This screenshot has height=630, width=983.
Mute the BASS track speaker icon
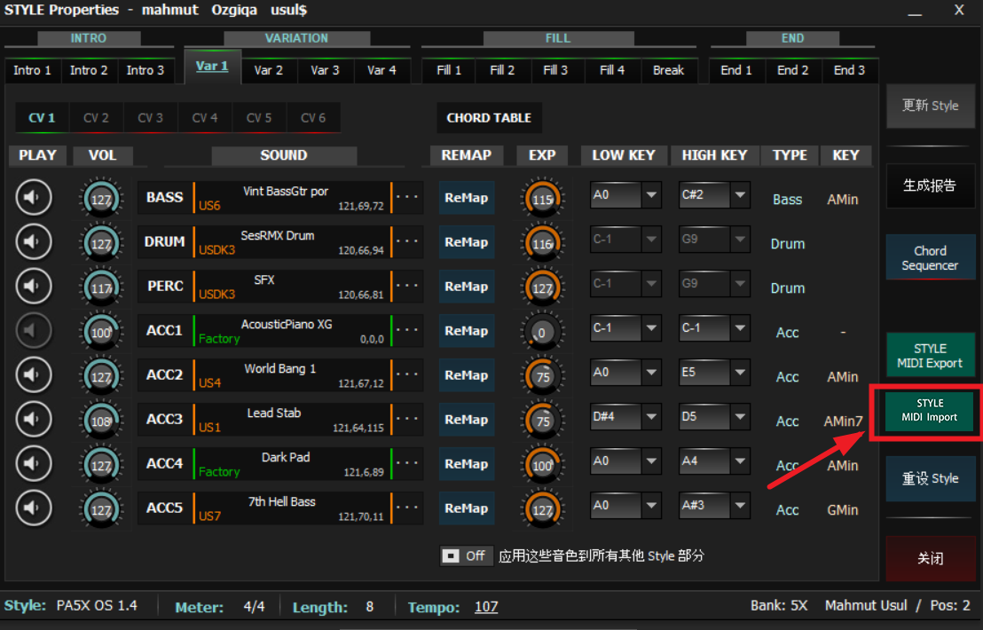pos(34,197)
